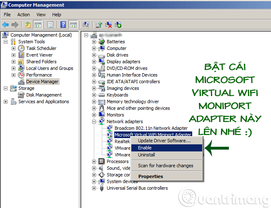271x208 pixels.
Task: Click the Scan for hardware changes toolbar icon
Action: point(86,25)
